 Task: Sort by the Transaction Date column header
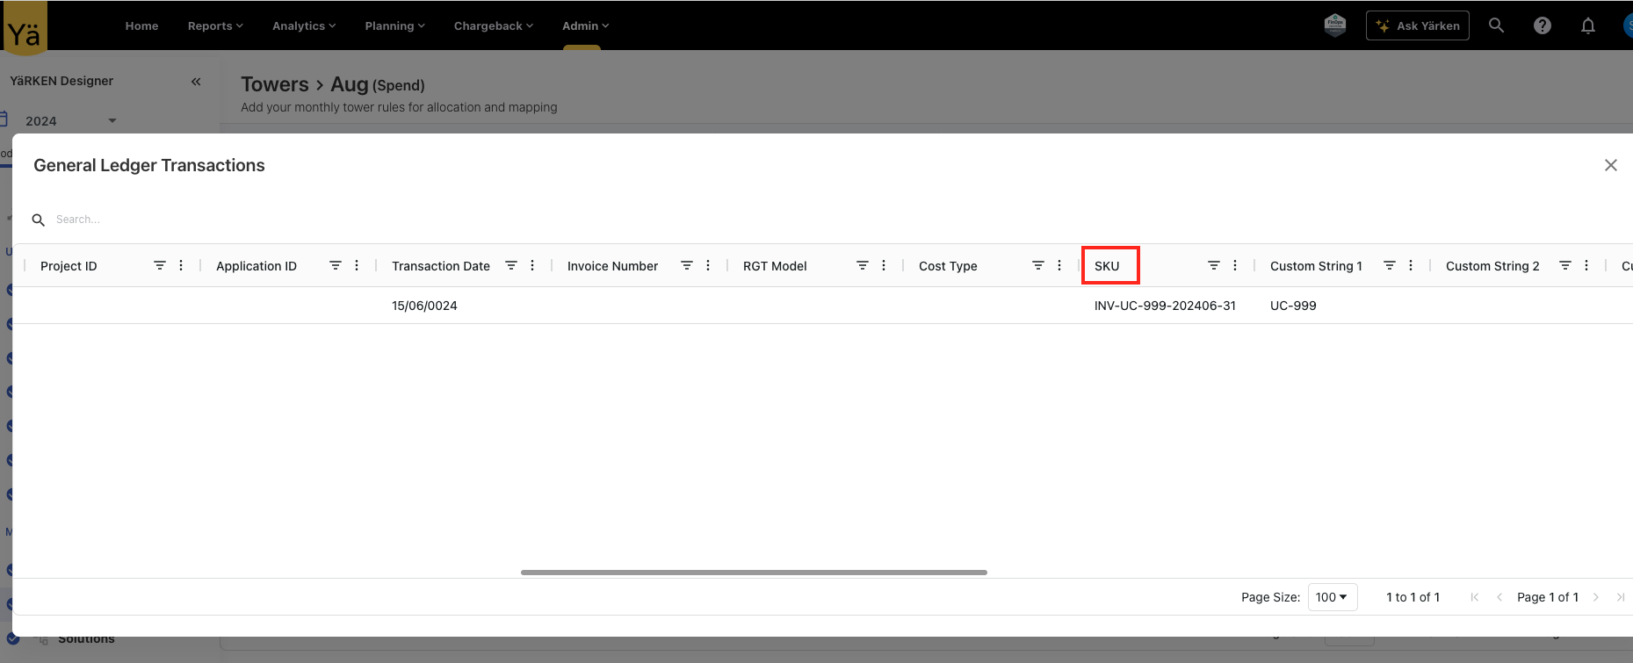[441, 266]
